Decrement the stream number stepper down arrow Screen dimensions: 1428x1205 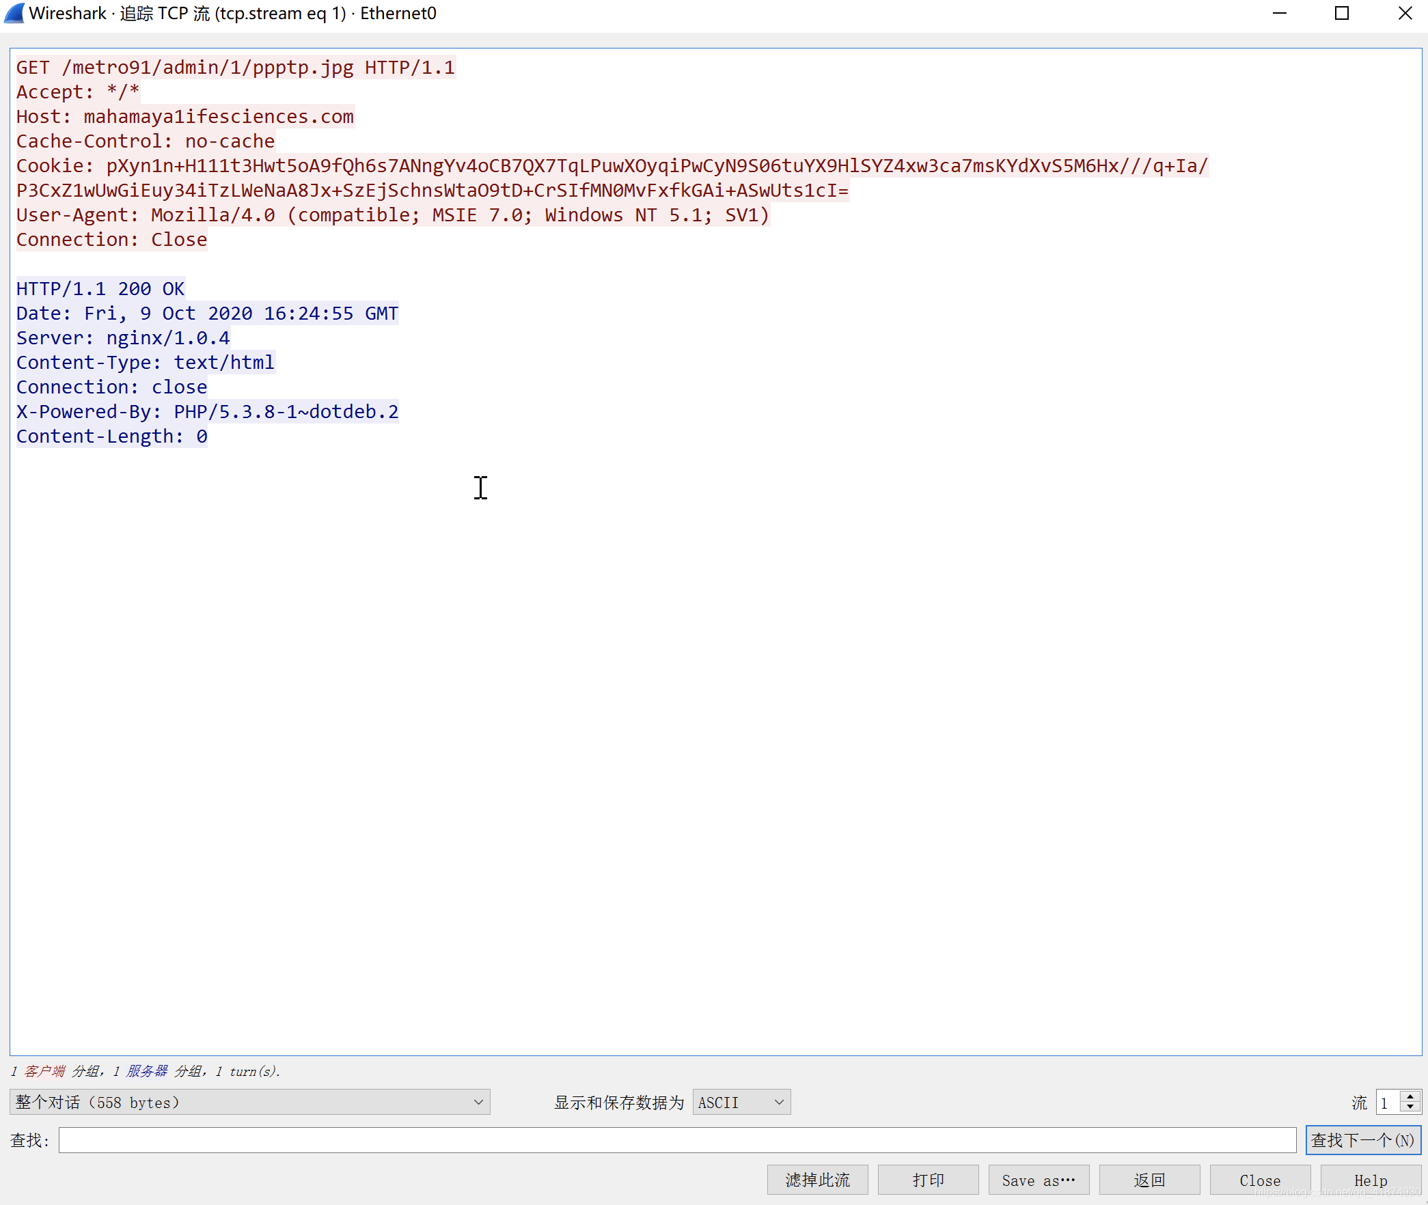pyautogui.click(x=1410, y=1107)
